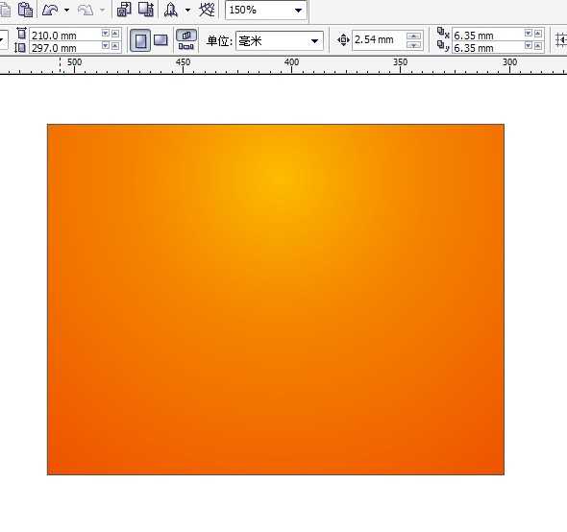
Task: Click the Corel online icon beside zoom
Action: (207, 10)
